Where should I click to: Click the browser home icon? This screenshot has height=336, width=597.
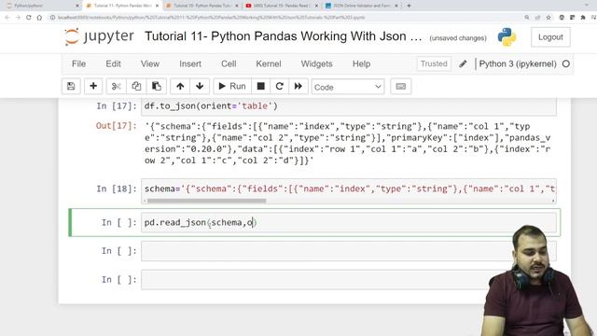pos(39,18)
